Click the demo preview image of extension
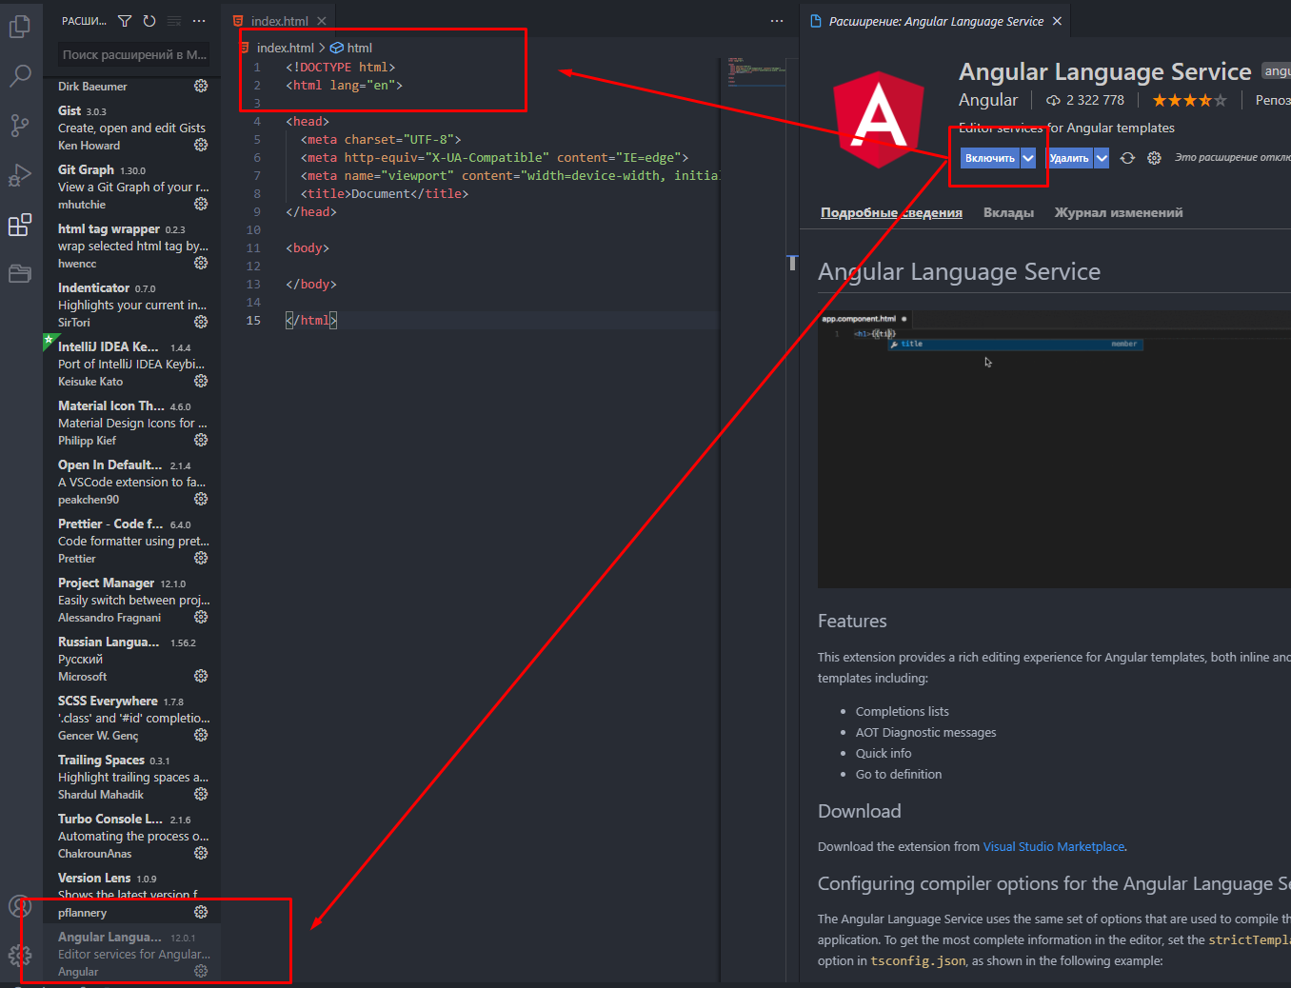1291x988 pixels. tap(1054, 449)
